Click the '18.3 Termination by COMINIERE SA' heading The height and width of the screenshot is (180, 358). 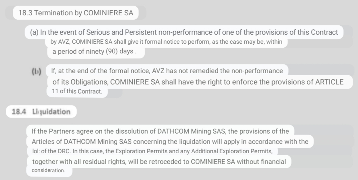[76, 13]
